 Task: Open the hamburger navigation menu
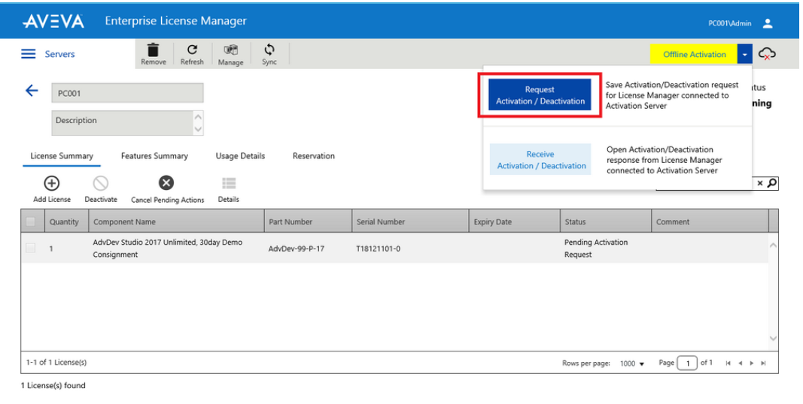(28, 53)
